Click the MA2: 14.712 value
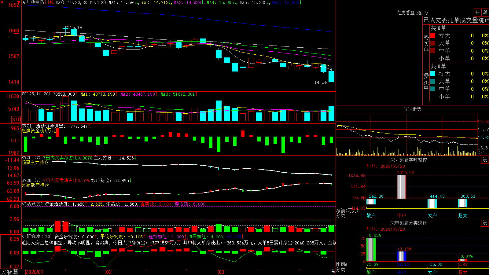489x275 pixels. pyautogui.click(x=156, y=2)
